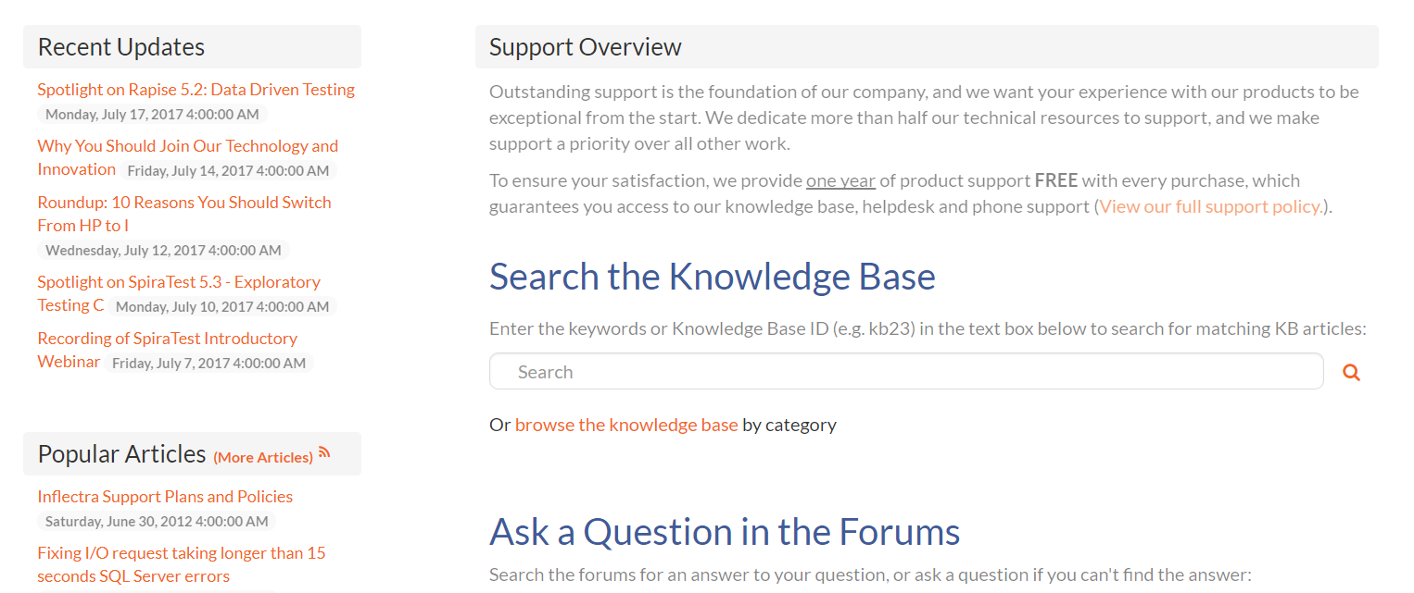Open Recording of SpiraTest Introductory Webinar

click(167, 339)
